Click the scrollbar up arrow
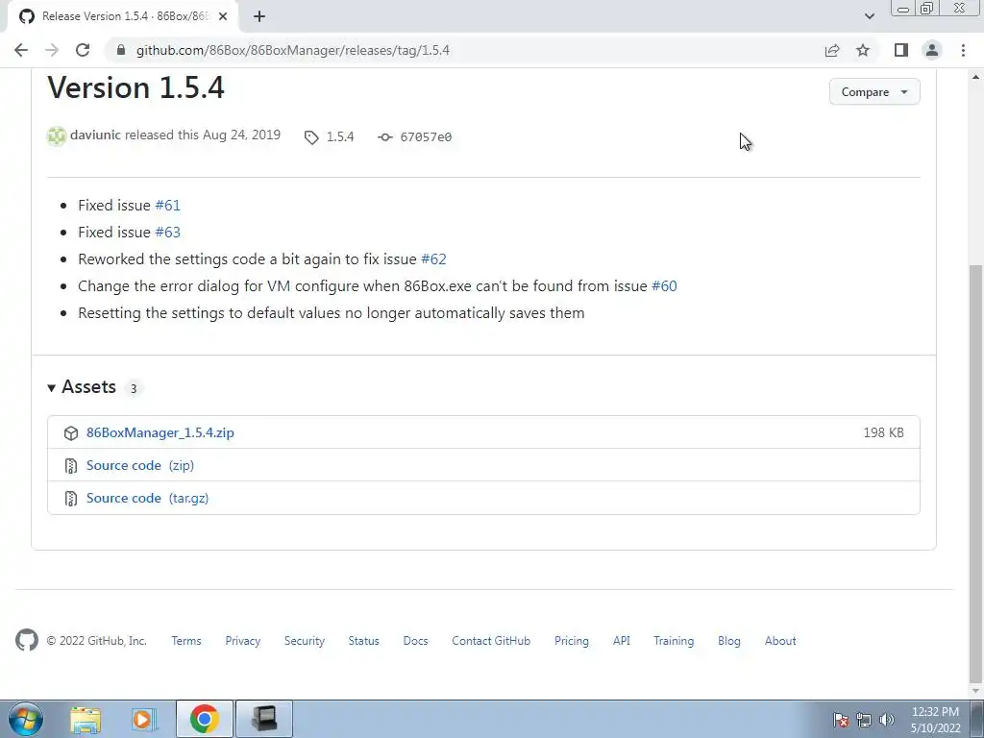Screen dimensions: 984x738 click(975, 77)
